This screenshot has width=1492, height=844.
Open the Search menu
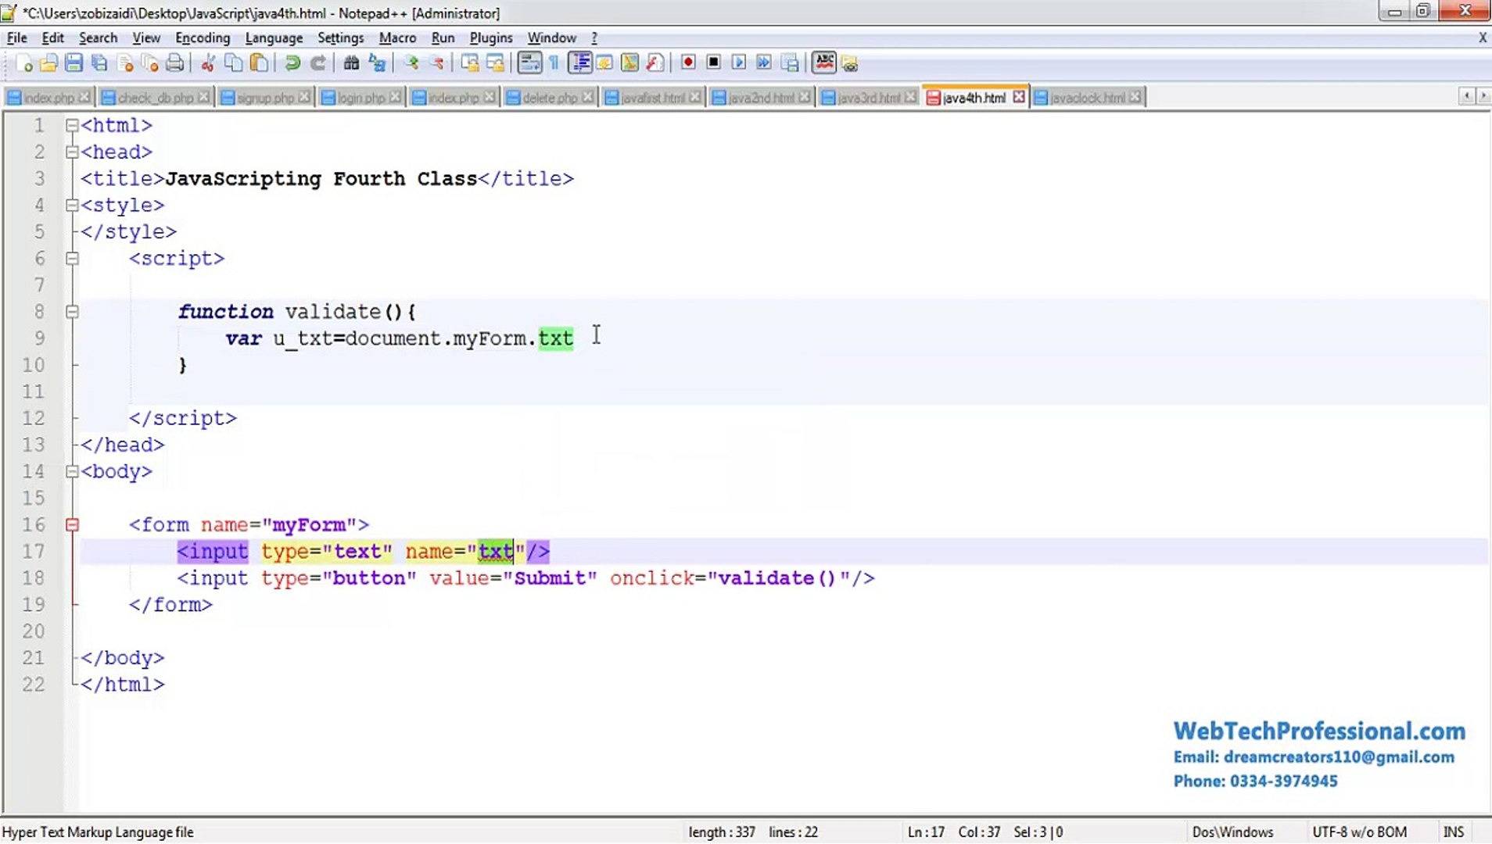(x=98, y=38)
